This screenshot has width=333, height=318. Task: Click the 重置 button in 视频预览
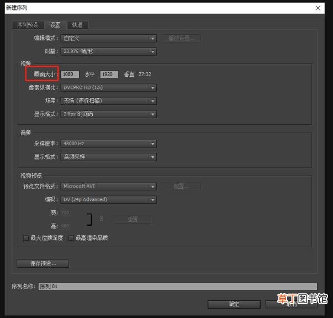tap(133, 219)
